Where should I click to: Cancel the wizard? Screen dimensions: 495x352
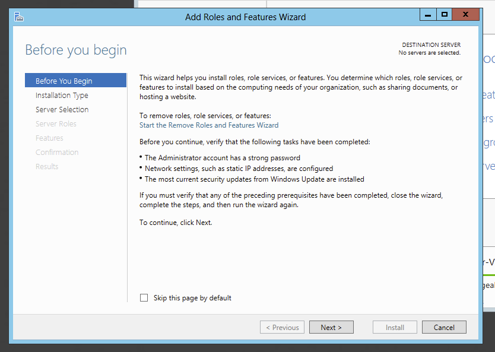444,327
